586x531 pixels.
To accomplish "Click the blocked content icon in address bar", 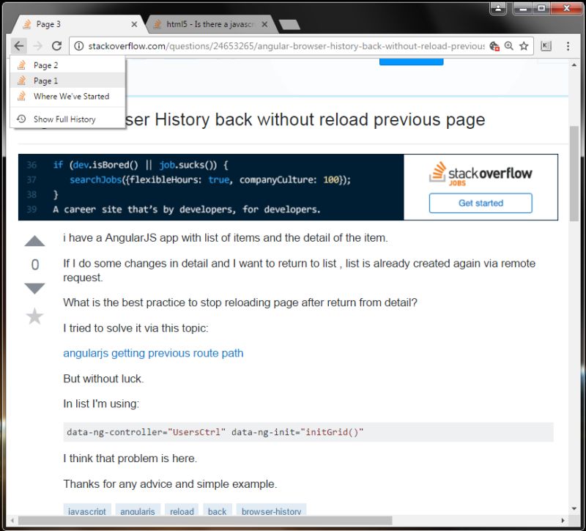I will pyautogui.click(x=494, y=45).
